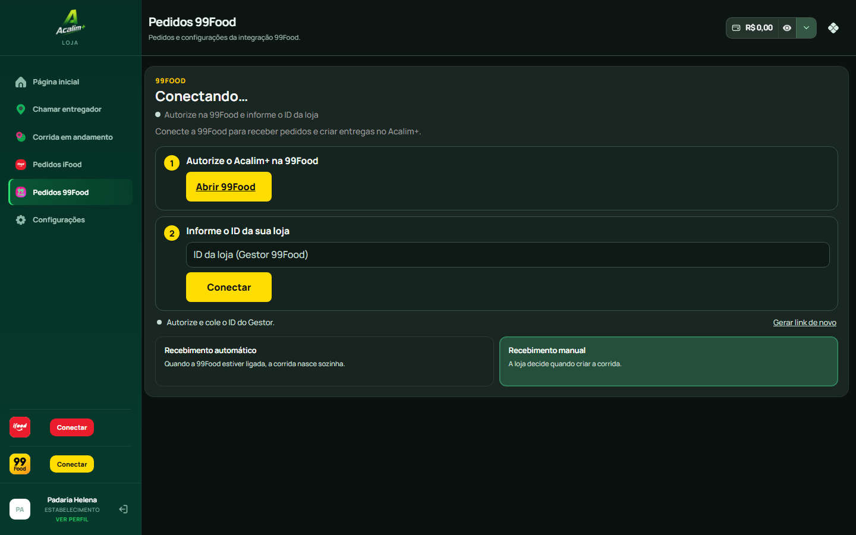The width and height of the screenshot is (856, 535).
Task: Click the Abrir 99Food button
Action: pyautogui.click(x=229, y=187)
